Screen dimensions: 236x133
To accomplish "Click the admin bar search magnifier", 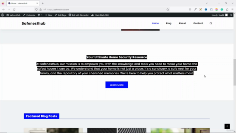I will point(231,15).
